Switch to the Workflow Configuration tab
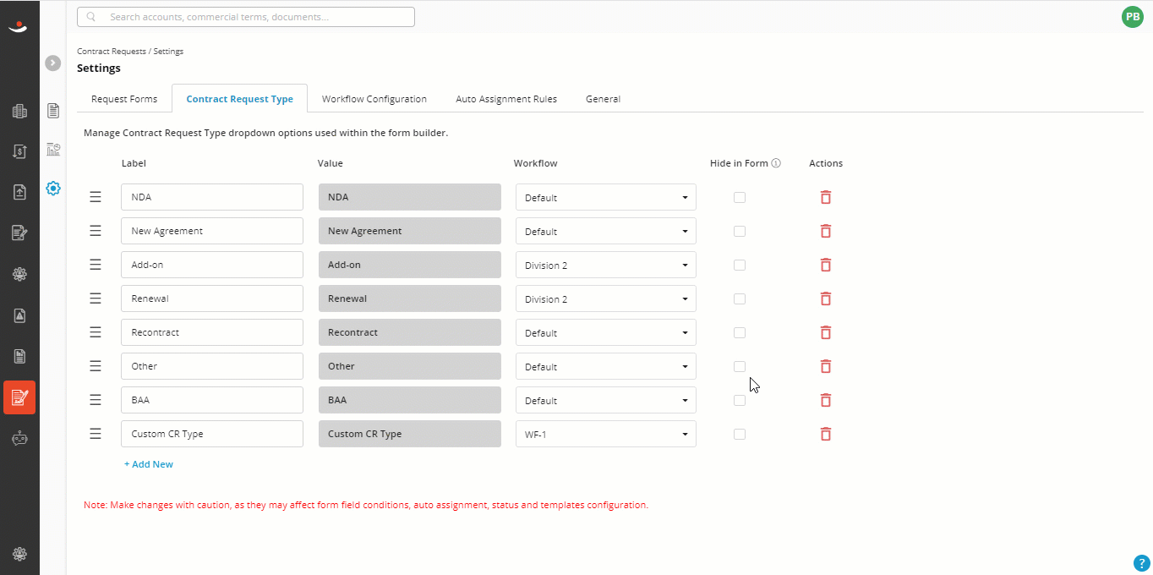This screenshot has height=575, width=1153. [x=374, y=99]
